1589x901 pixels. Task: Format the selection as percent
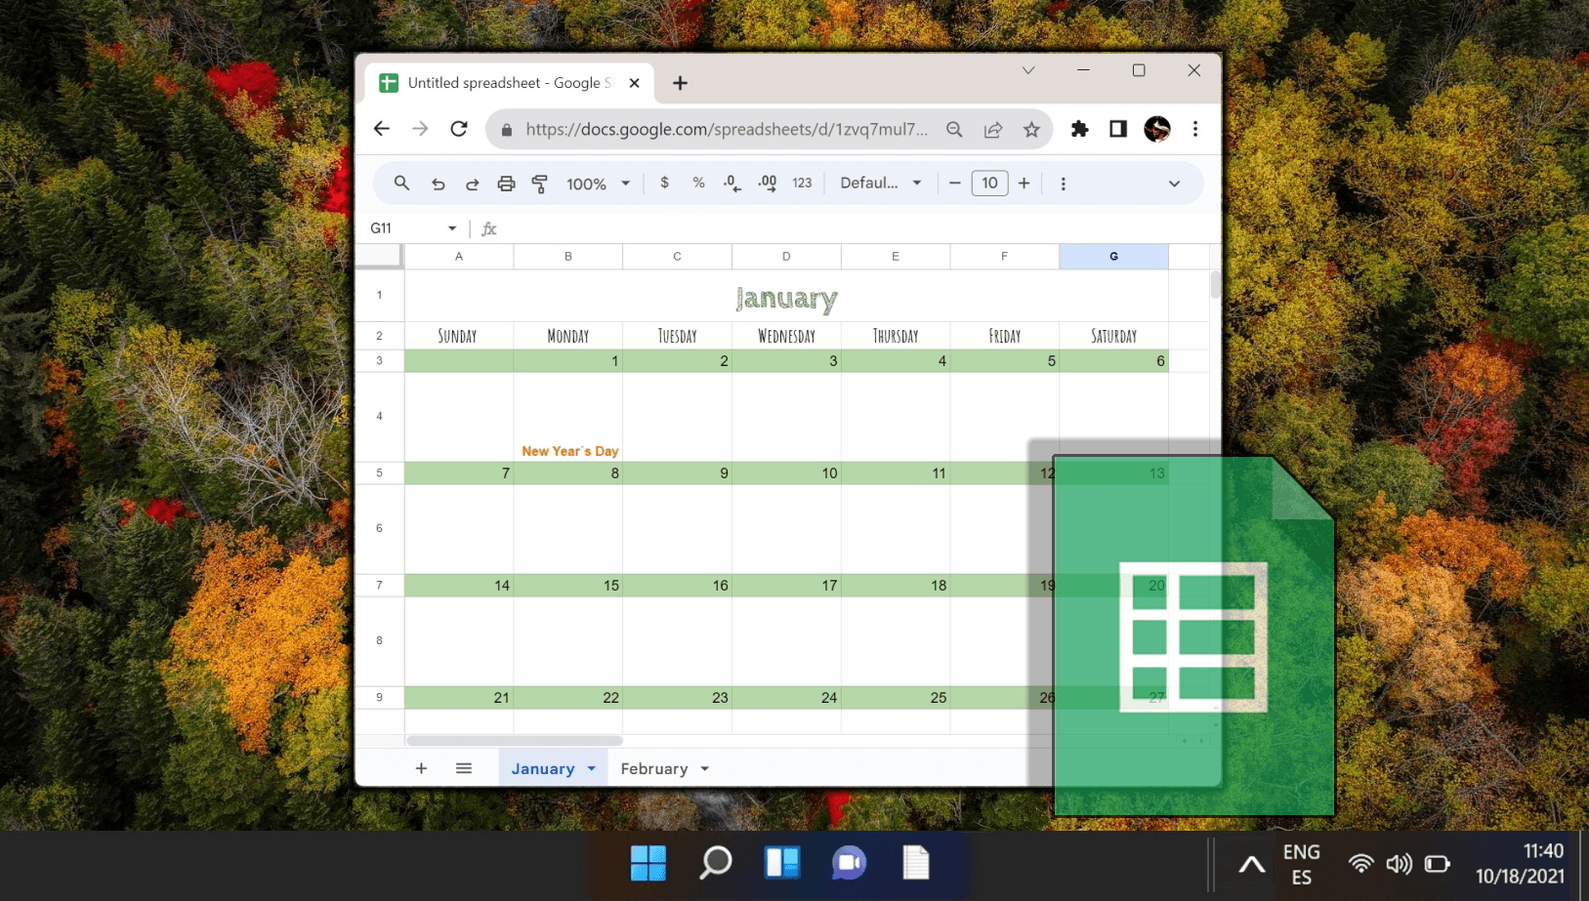coord(697,184)
